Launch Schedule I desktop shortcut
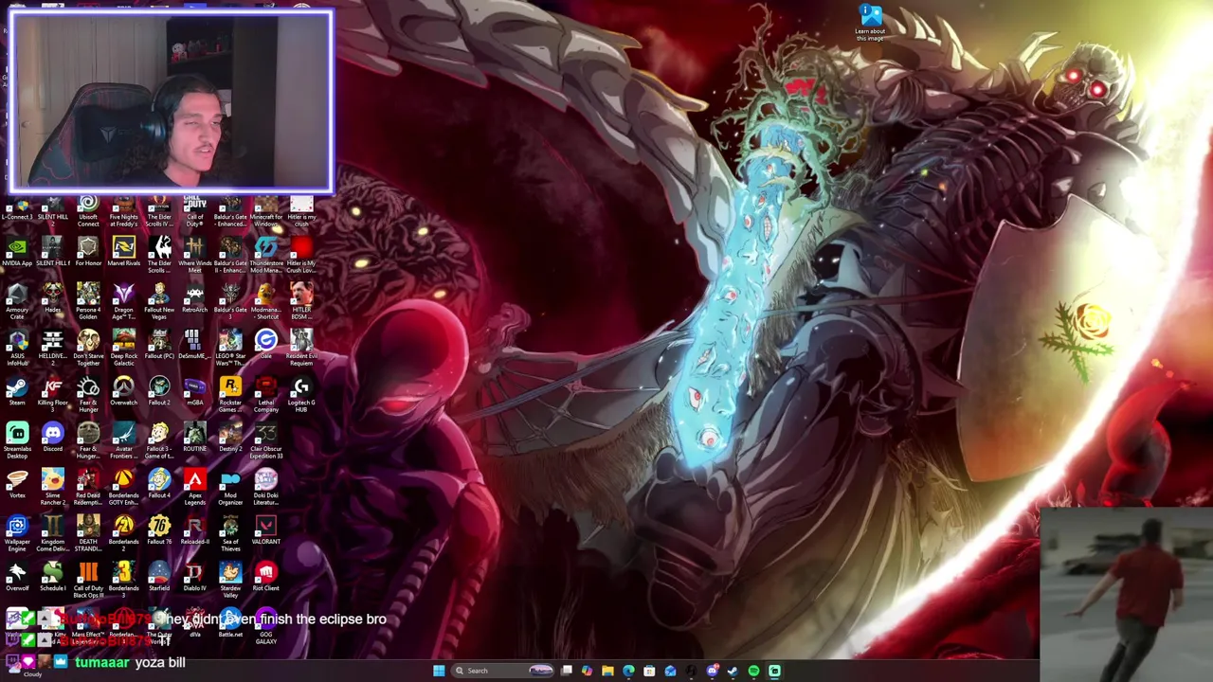 [x=52, y=577]
